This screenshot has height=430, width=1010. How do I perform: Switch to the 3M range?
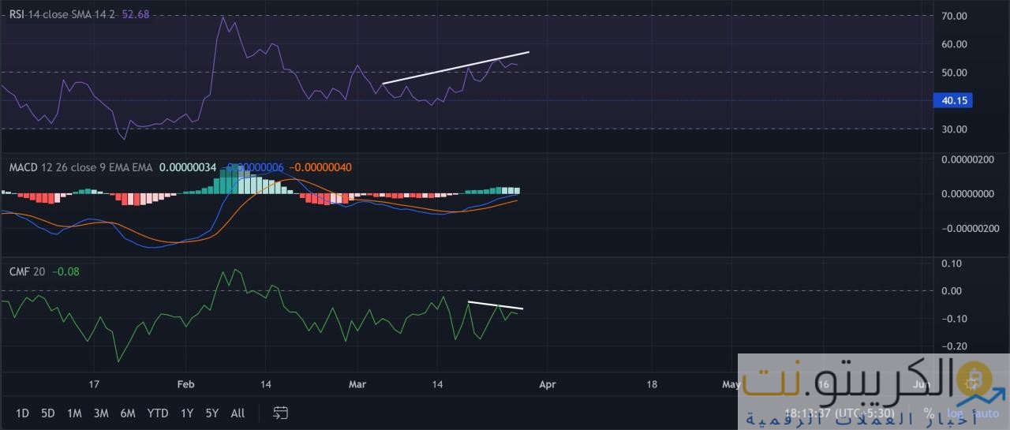point(100,413)
